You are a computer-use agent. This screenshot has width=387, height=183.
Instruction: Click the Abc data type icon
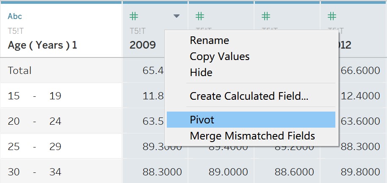point(15,16)
